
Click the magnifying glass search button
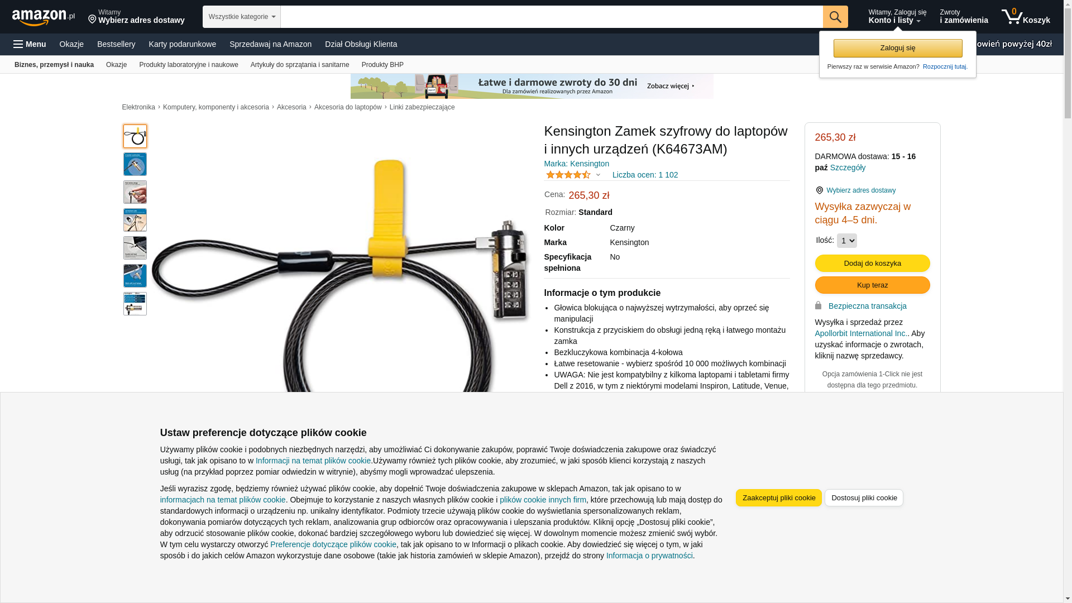pyautogui.click(x=835, y=17)
